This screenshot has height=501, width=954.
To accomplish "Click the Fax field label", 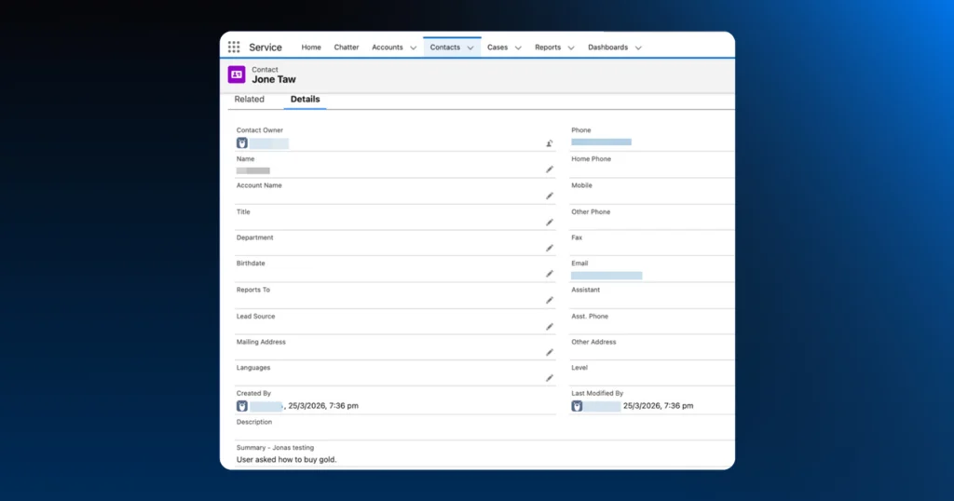I will coord(577,237).
